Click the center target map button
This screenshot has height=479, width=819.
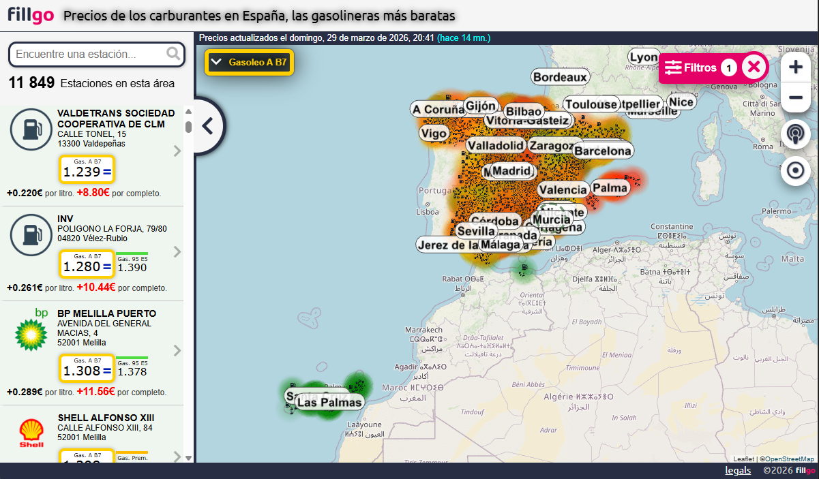pyautogui.click(x=795, y=170)
